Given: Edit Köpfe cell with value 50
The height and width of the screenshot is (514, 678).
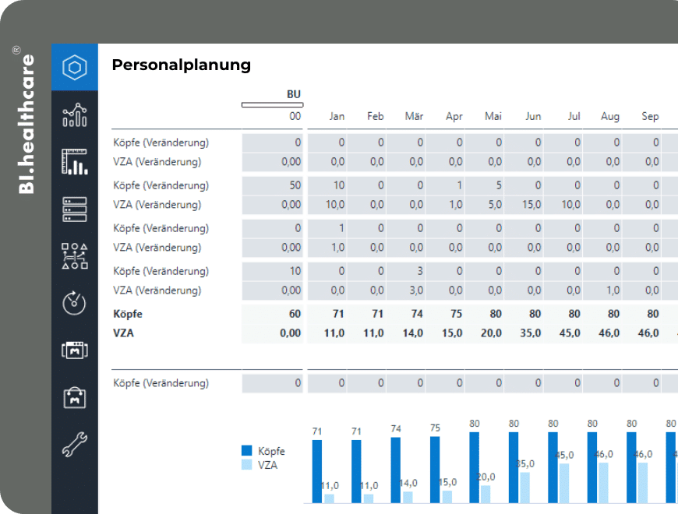Looking at the screenshot, I should (273, 185).
